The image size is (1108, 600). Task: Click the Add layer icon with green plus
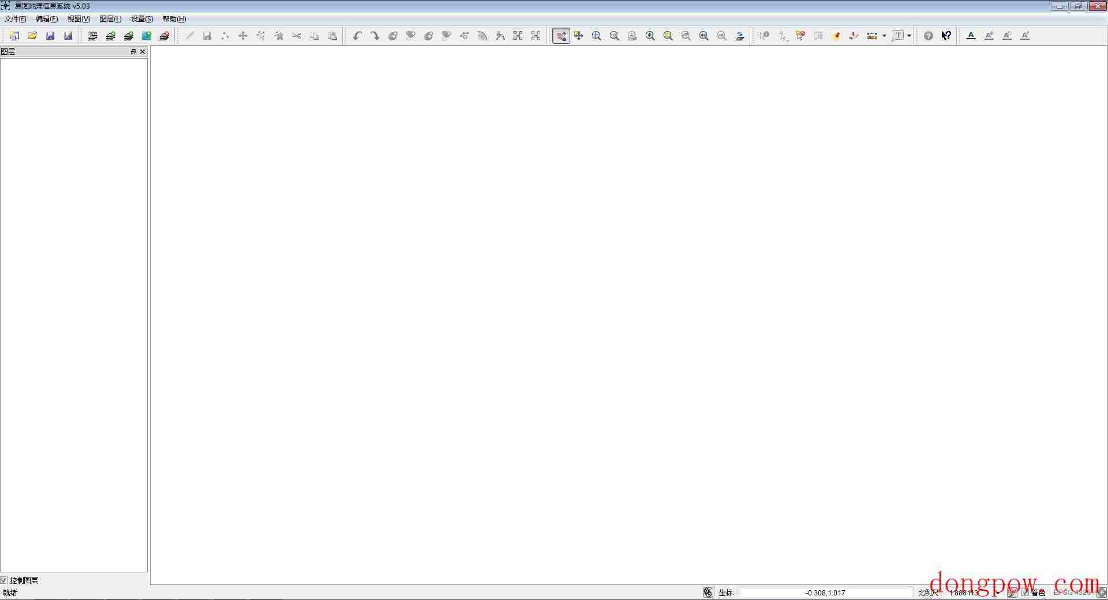(110, 36)
